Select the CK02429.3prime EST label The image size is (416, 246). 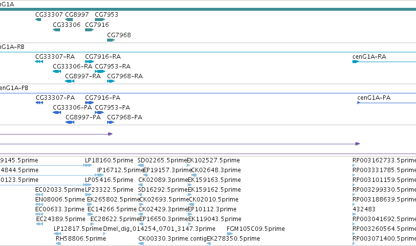click(163, 209)
